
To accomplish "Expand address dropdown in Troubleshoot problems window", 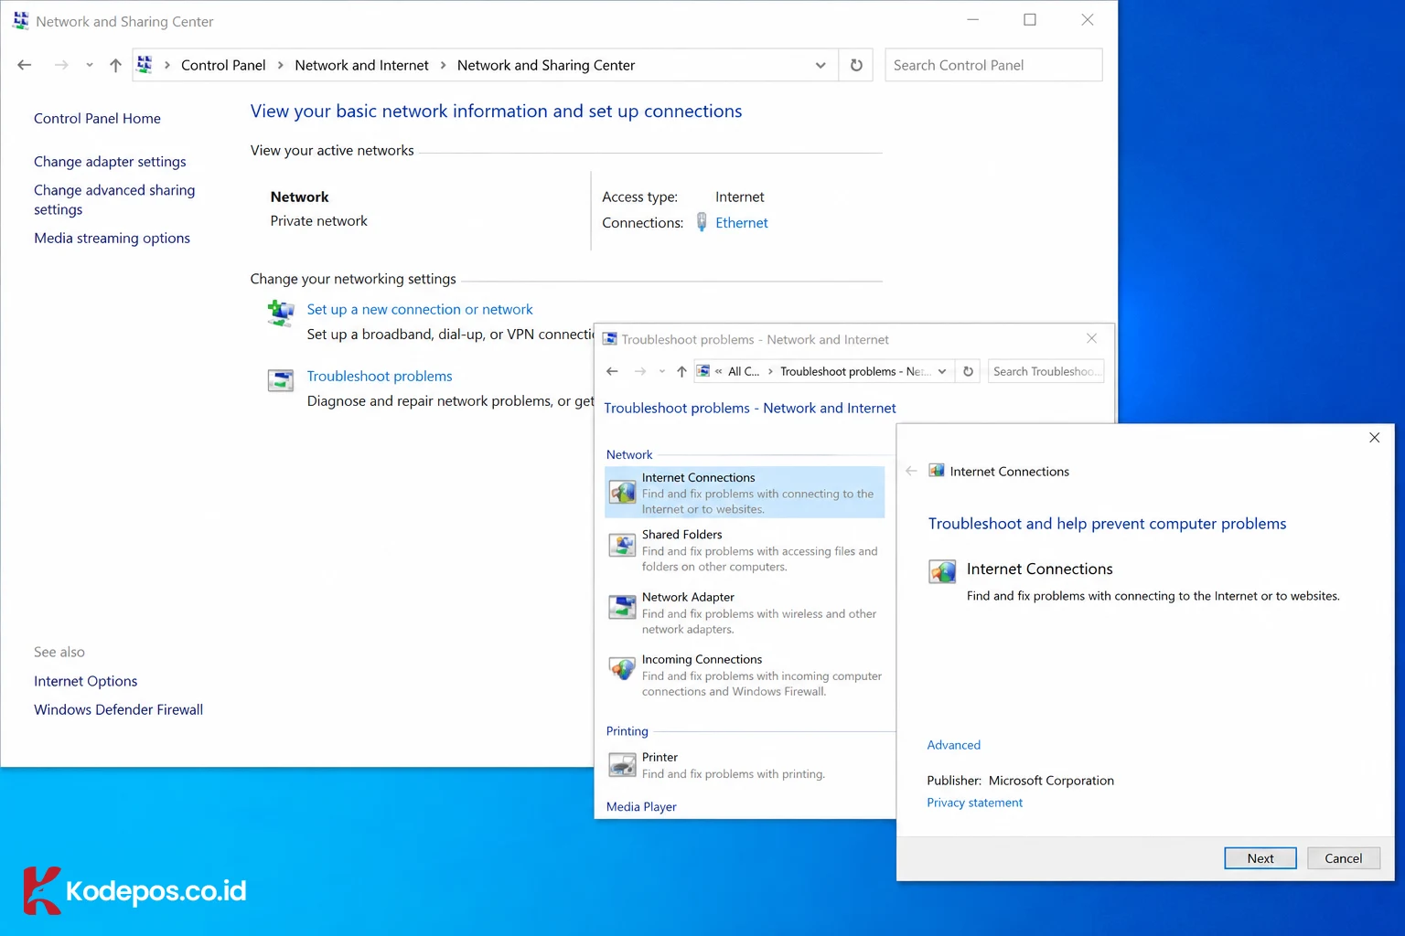I will [x=942, y=371].
